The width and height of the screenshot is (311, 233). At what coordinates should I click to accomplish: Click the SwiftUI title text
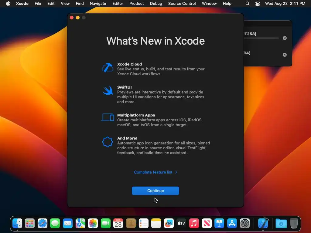coord(124,87)
